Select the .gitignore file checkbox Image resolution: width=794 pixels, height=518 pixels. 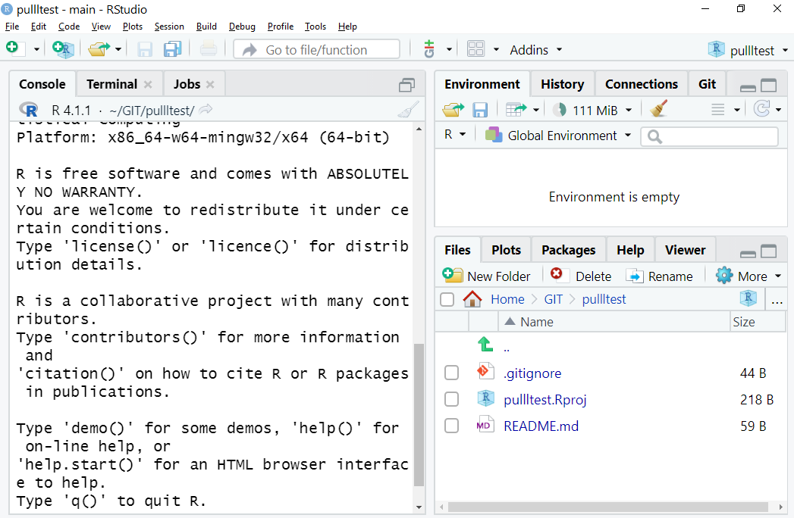pyautogui.click(x=451, y=372)
